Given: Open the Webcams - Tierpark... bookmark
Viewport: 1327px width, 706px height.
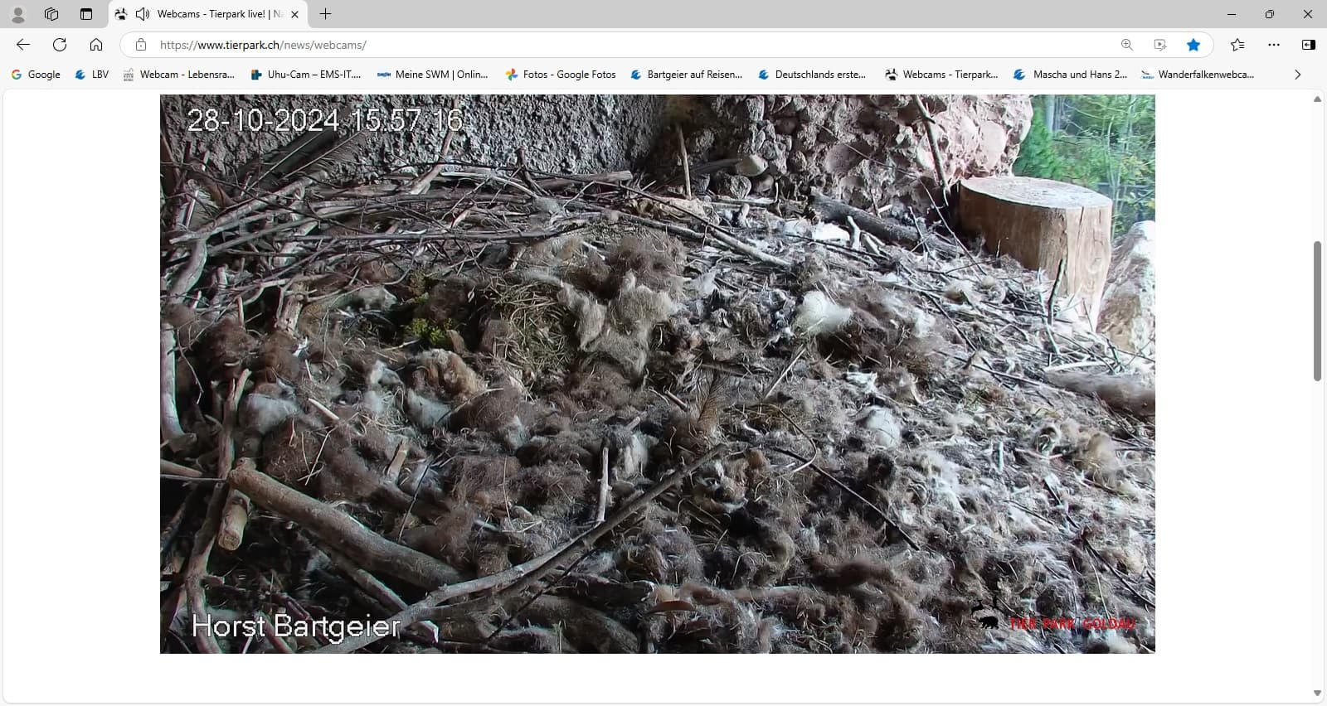Looking at the screenshot, I should point(941,75).
